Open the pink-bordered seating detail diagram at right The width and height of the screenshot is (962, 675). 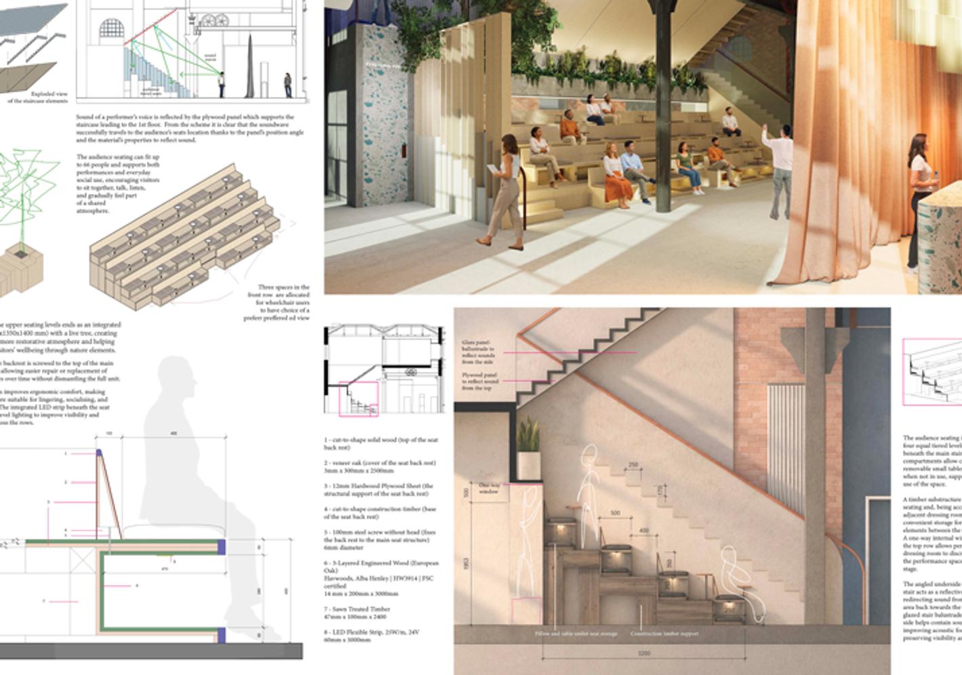(x=932, y=373)
